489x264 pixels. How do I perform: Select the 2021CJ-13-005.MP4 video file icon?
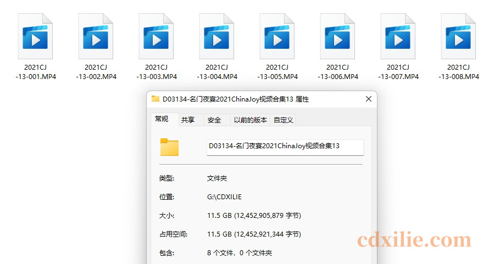pos(277,36)
